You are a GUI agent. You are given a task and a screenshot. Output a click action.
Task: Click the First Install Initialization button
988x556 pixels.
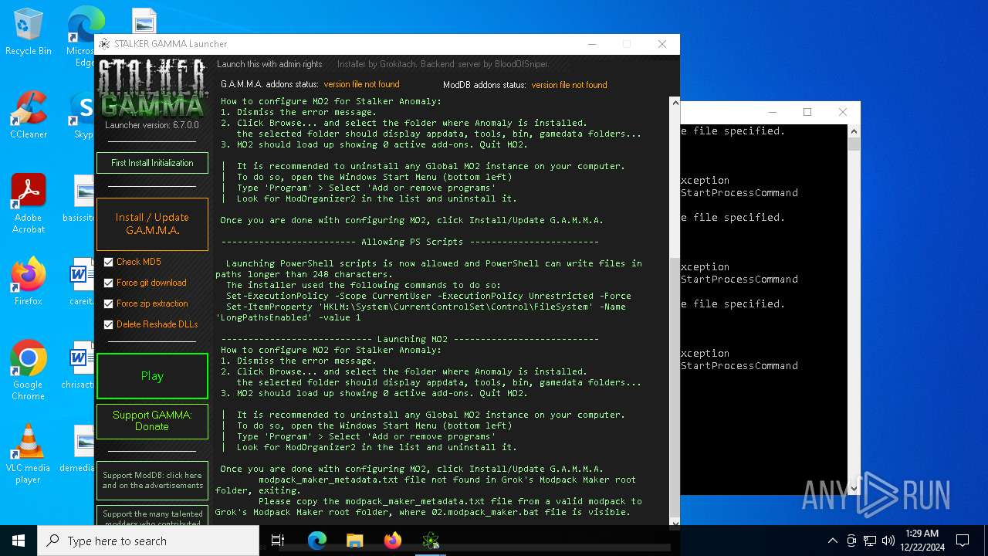click(152, 163)
